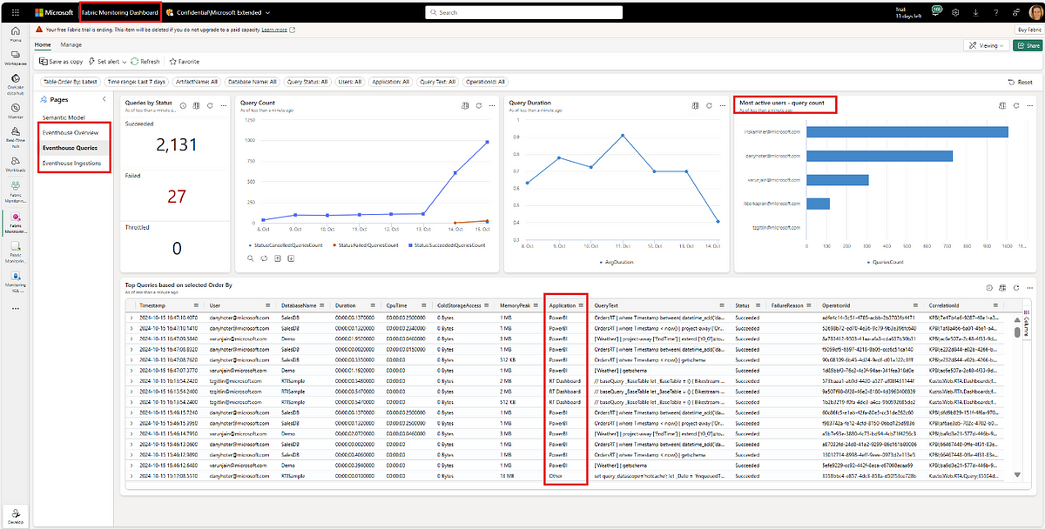The width and height of the screenshot is (1045, 529).
Task: Switch to the Manage tab
Action: [x=71, y=44]
